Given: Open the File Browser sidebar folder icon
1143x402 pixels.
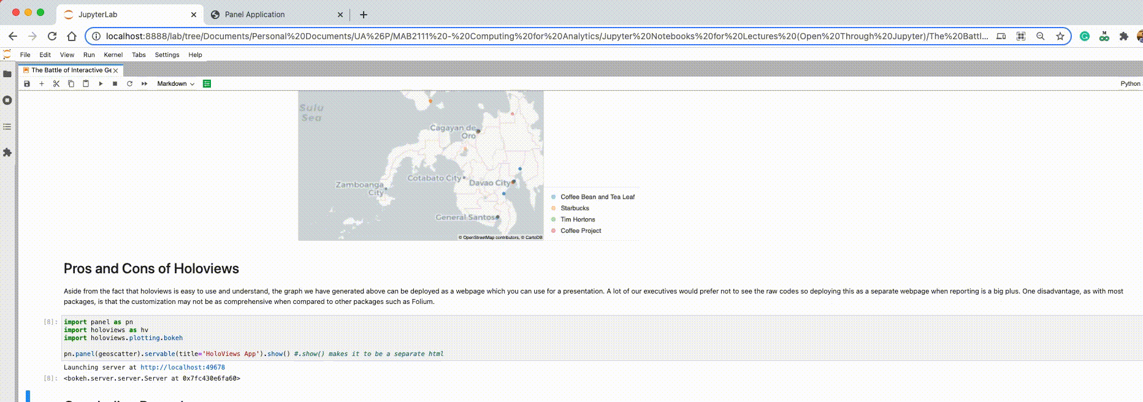Looking at the screenshot, I should pos(7,74).
